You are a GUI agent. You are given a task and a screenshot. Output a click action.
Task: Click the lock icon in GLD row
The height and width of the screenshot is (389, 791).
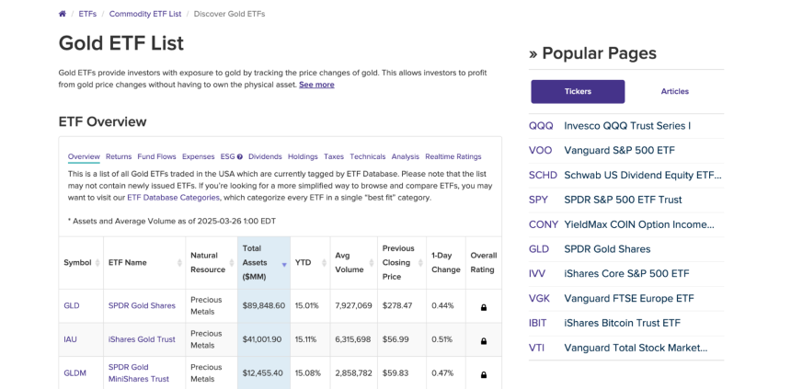coord(484,307)
